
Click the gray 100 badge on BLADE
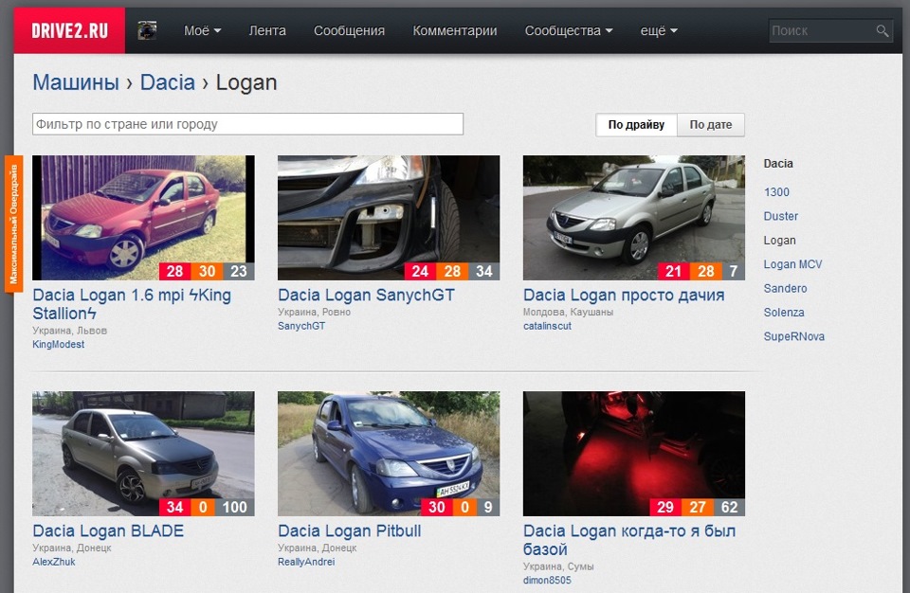click(x=234, y=507)
